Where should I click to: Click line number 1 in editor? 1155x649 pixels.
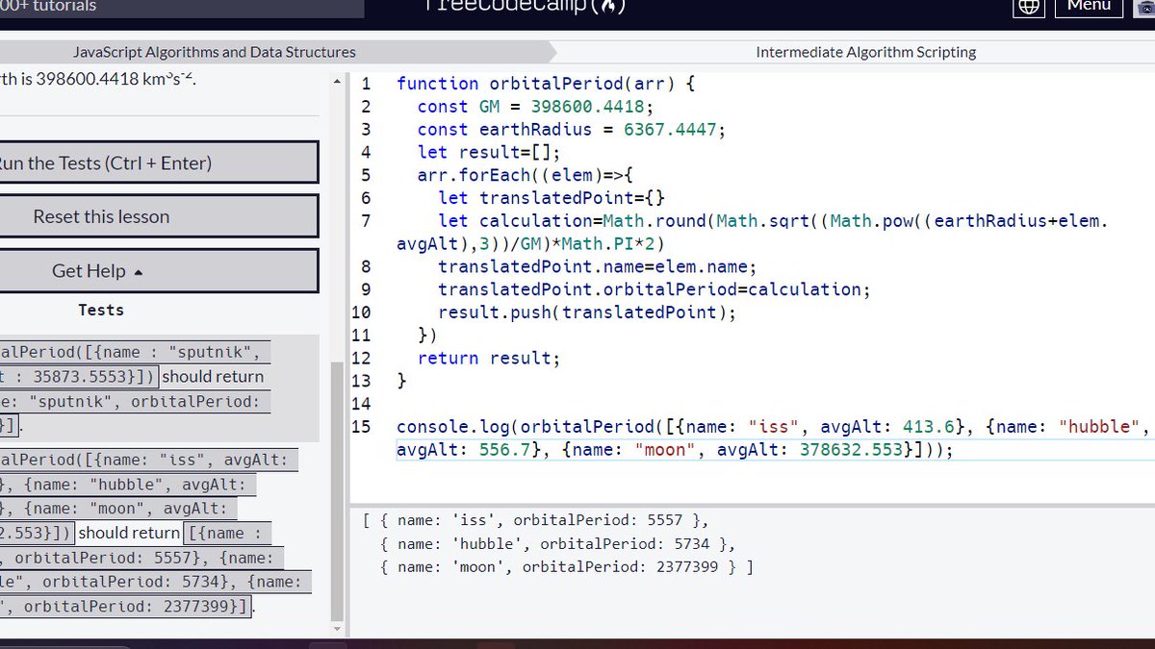point(366,84)
